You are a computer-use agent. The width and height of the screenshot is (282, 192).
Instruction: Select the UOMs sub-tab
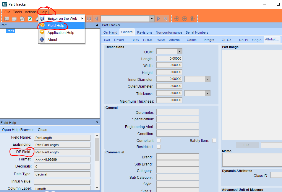tap(148, 40)
